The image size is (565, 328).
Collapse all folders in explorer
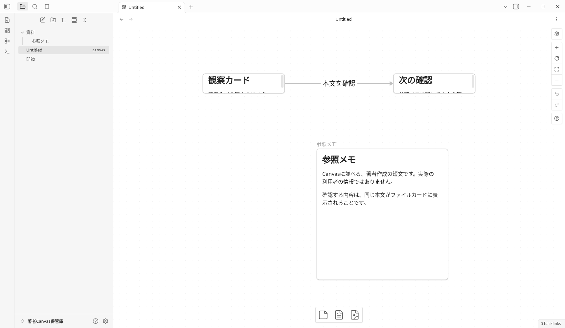[x=85, y=20]
